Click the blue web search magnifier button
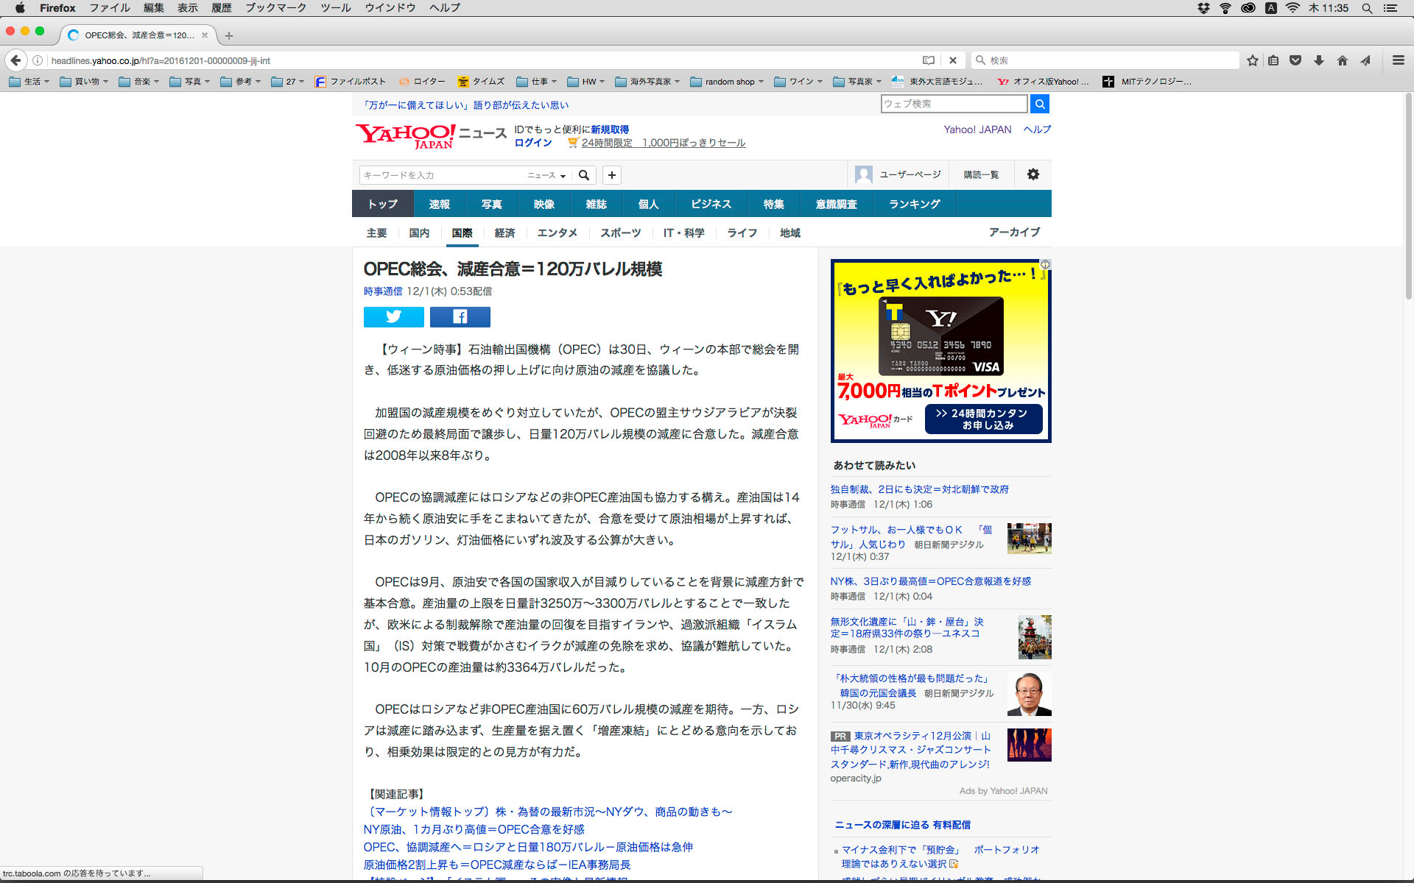1414x883 pixels. (x=1039, y=104)
